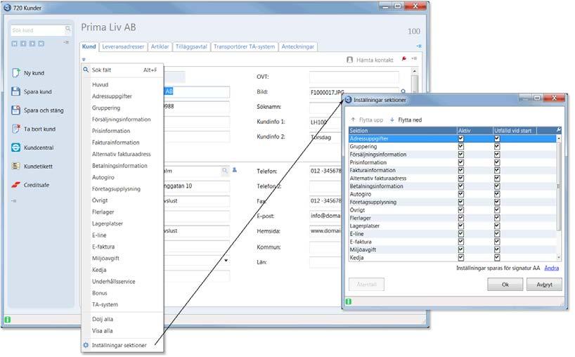Go to the first customer record
This screenshot has height=357, width=575.
tap(14, 44)
